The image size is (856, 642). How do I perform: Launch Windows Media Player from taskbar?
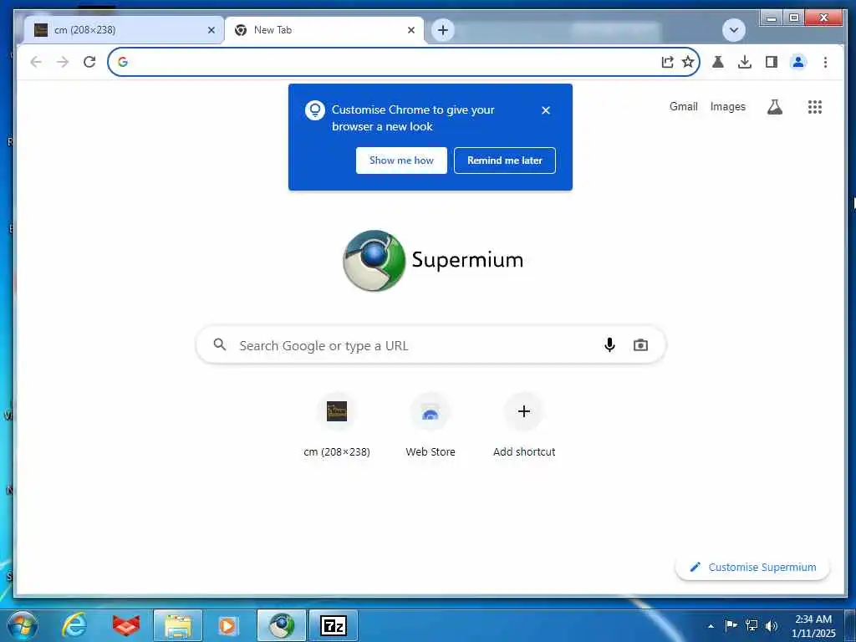pyautogui.click(x=227, y=625)
